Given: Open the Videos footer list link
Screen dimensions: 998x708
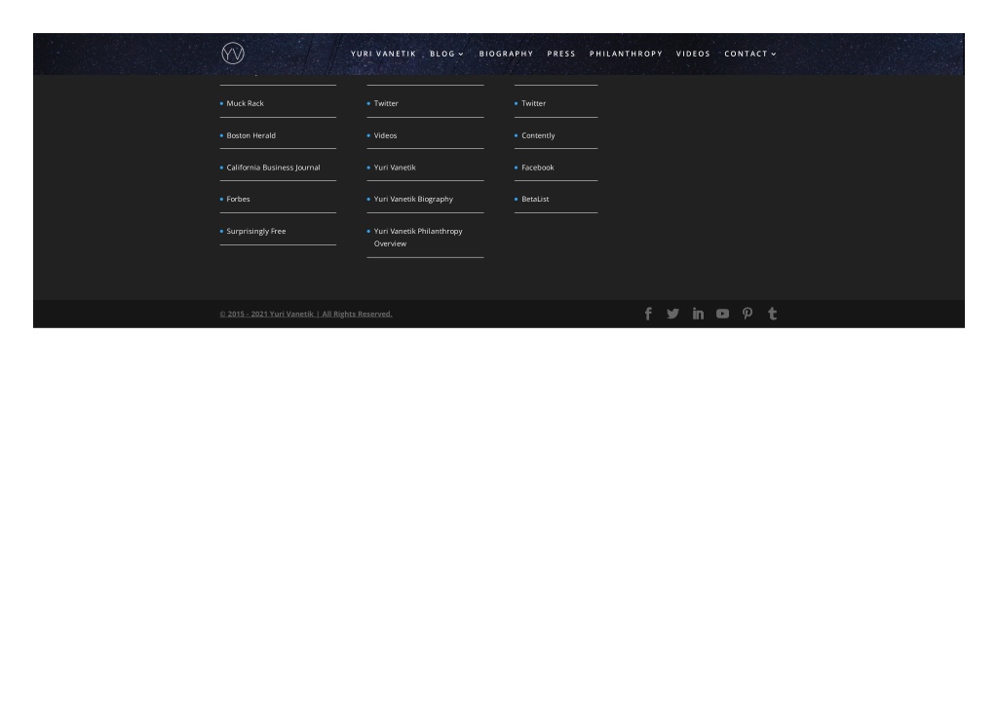Looking at the screenshot, I should pyautogui.click(x=385, y=135).
